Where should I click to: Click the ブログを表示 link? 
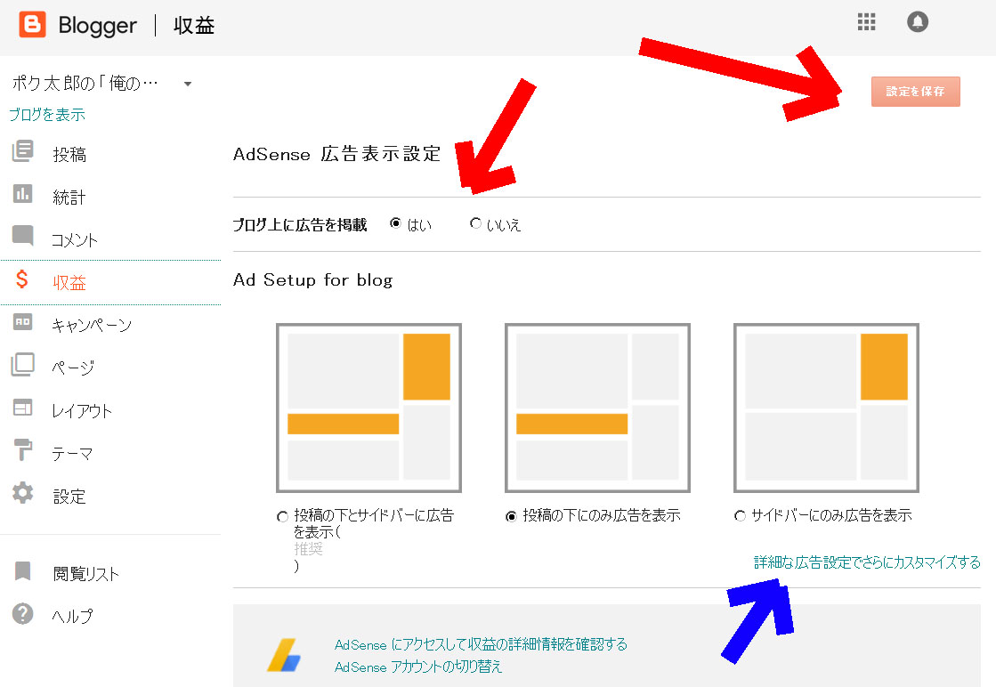47,114
